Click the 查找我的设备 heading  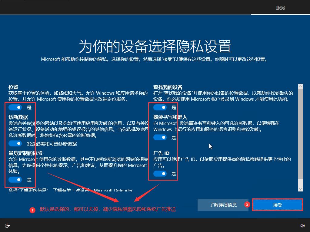pyautogui.click(x=168, y=87)
